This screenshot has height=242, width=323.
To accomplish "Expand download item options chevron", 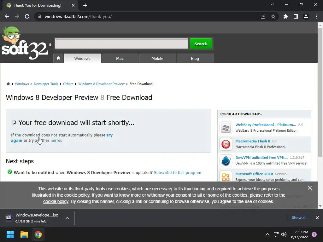I will 67,218.
